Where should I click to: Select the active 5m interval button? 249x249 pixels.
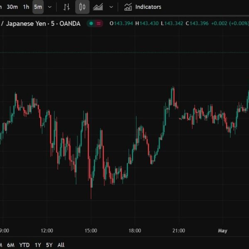(38, 7)
